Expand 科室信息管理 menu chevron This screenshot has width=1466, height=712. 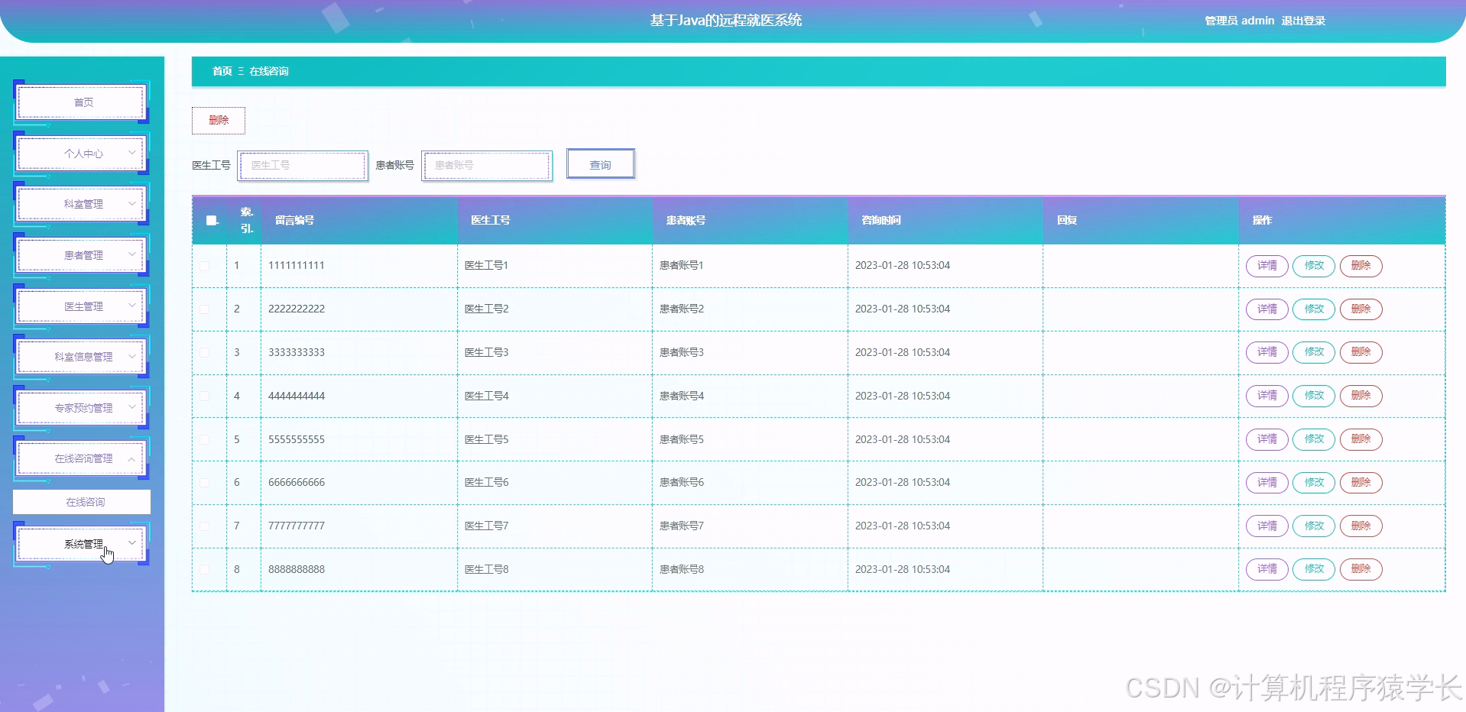click(x=131, y=357)
